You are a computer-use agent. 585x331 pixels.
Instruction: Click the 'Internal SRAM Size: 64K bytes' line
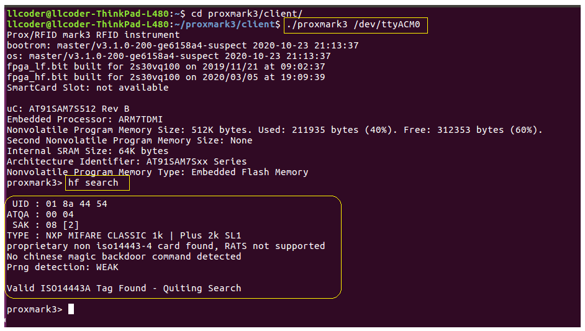click(88, 151)
